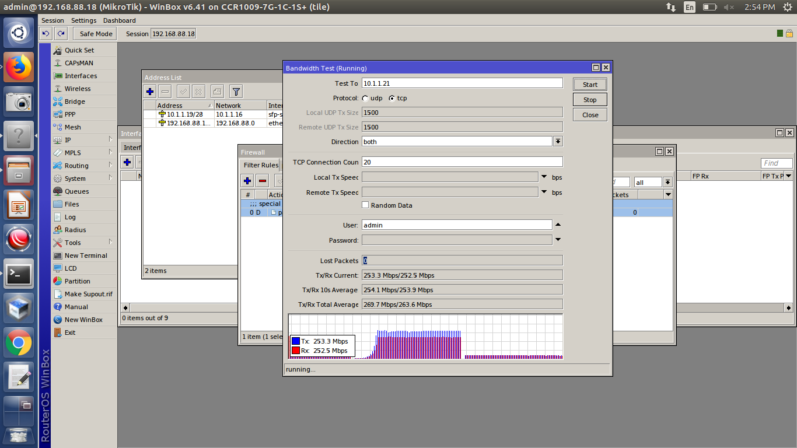Screen dimensions: 797x448
Task: Open Bridge in the sidebar
Action: pyautogui.click(x=75, y=101)
